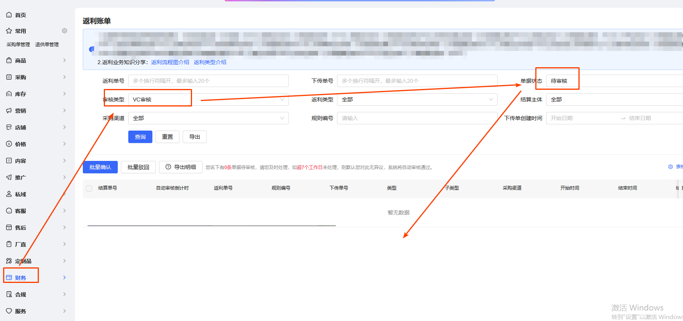Click the 商品 bag icon
Image resolution: width=683 pixels, height=321 pixels.
point(9,60)
